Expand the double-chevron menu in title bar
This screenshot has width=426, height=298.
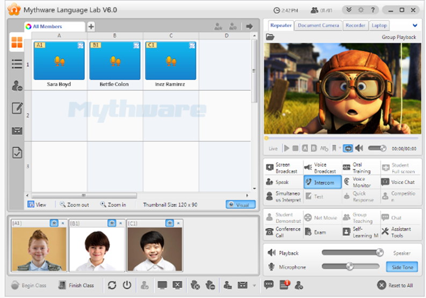click(349, 10)
